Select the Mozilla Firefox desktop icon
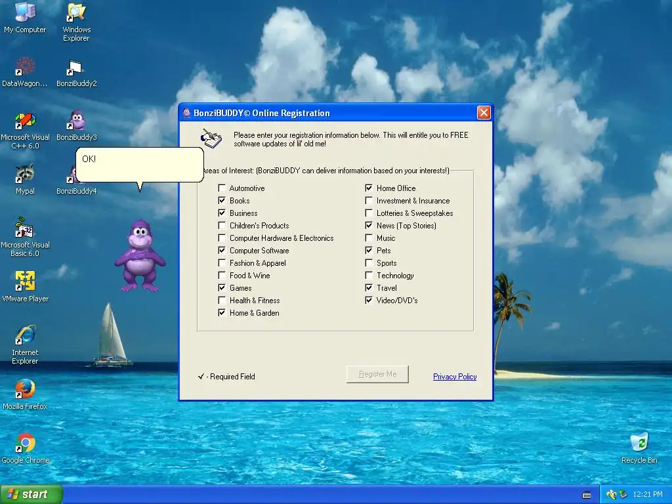 click(25, 394)
